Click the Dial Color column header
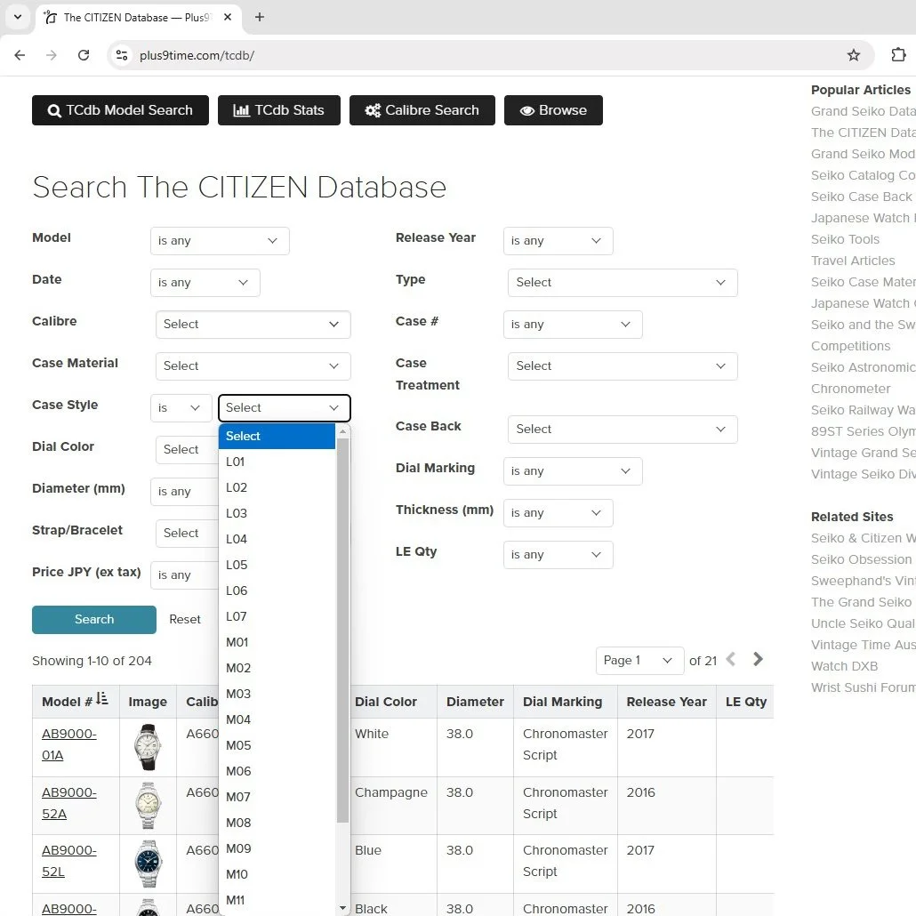This screenshot has width=916, height=916. (x=386, y=702)
